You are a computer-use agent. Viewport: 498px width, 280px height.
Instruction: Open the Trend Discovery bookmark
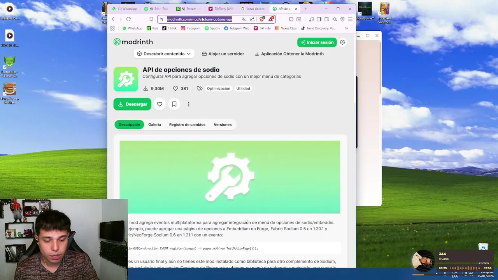(318, 28)
